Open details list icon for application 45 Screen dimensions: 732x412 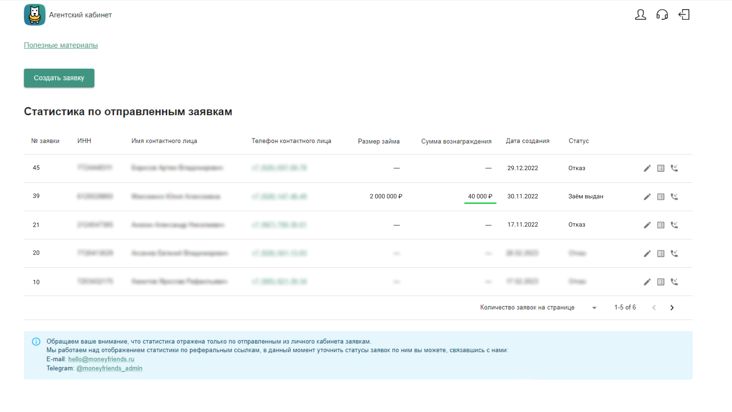(x=661, y=168)
